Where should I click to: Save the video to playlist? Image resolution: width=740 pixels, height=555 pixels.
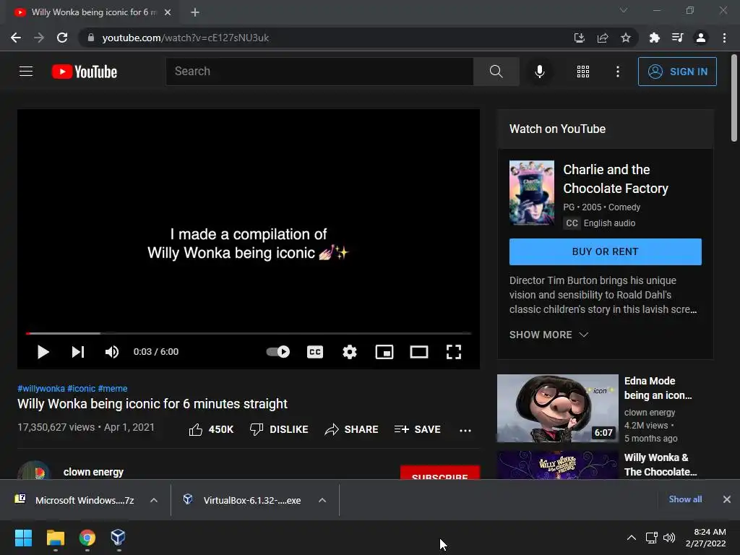[x=417, y=429]
